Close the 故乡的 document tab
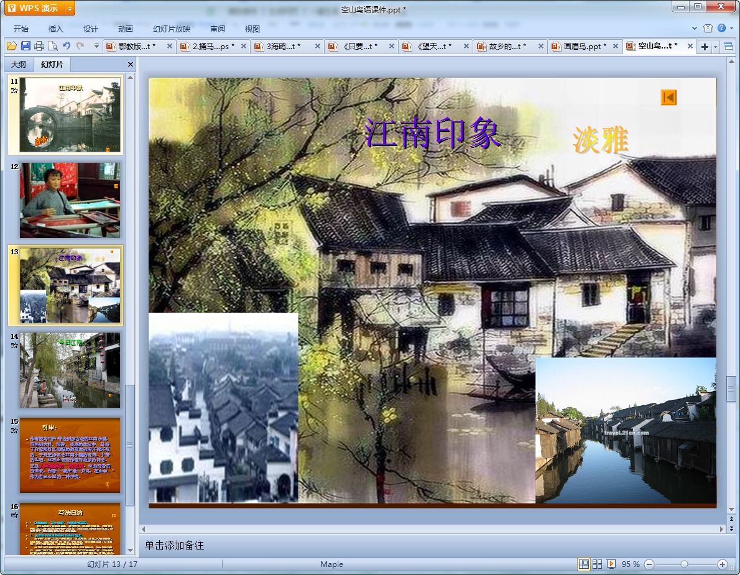 tap(541, 46)
